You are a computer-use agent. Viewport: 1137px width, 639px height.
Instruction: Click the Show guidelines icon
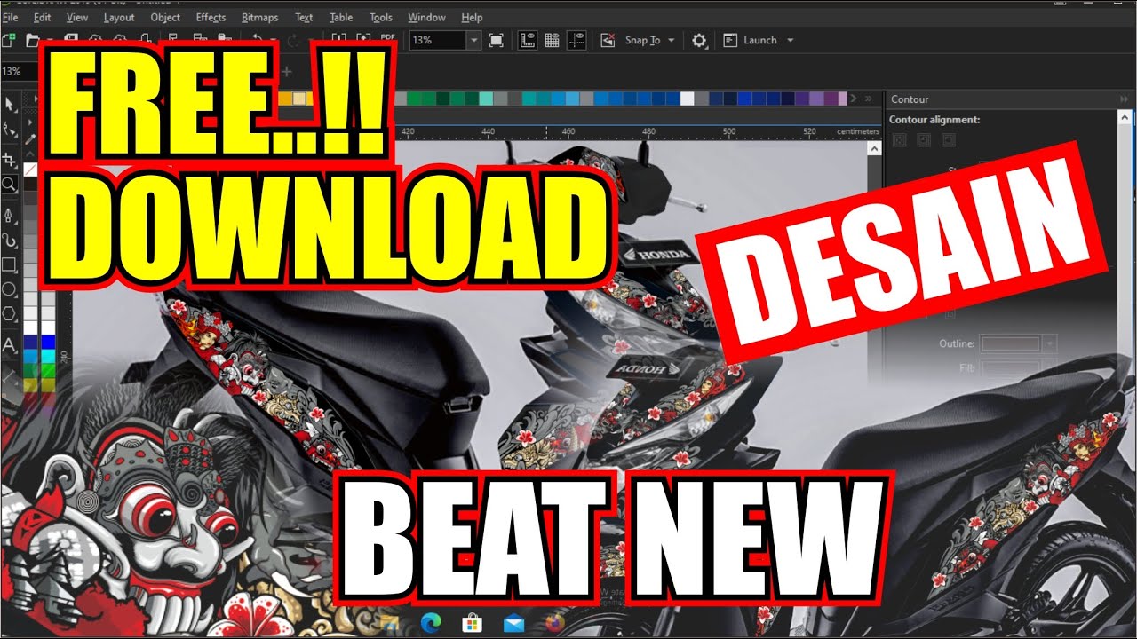[577, 40]
